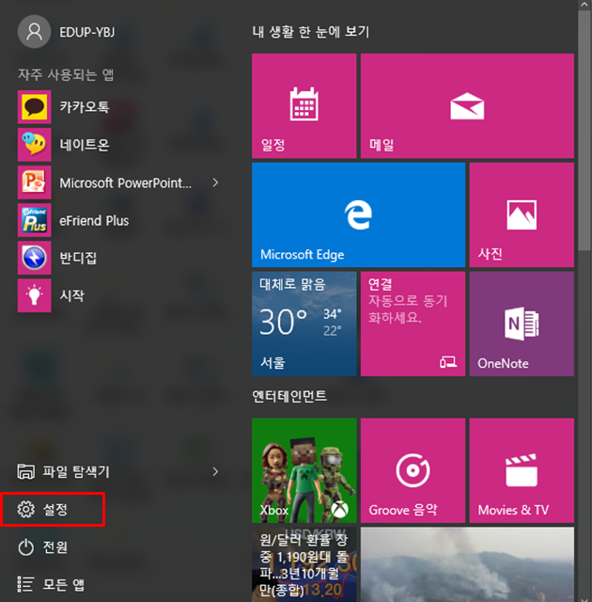
Task: Open NateOn (네이트온) messenger icon
Action: (x=34, y=144)
